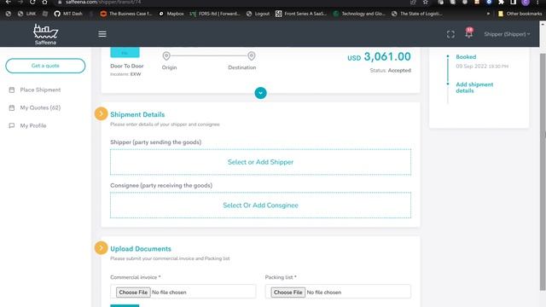Open The Business Case bookmark

tap(126, 14)
